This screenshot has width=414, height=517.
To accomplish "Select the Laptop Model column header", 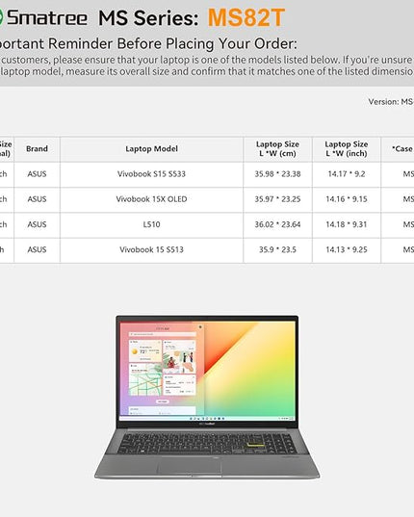I will click(151, 148).
